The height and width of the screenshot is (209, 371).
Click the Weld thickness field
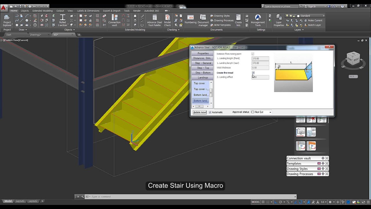click(x=260, y=68)
